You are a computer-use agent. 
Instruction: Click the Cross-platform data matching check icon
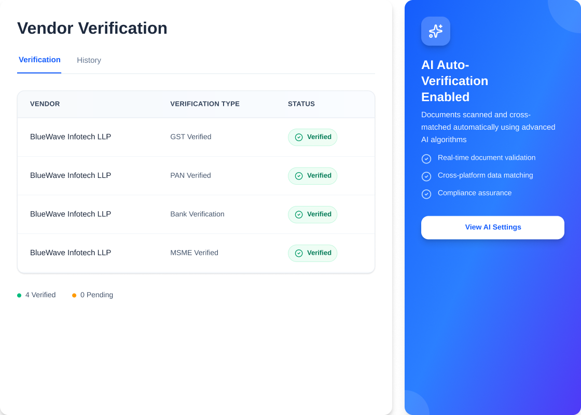426,176
